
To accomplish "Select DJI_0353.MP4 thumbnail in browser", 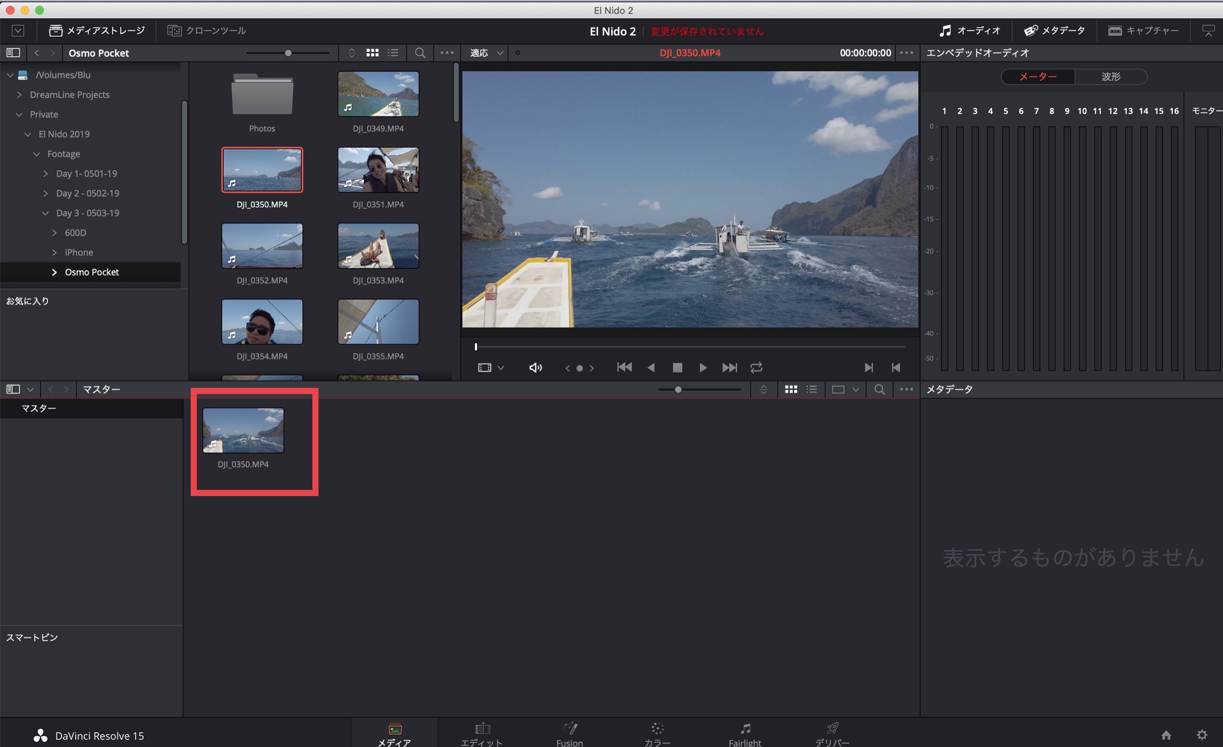I will coord(378,246).
